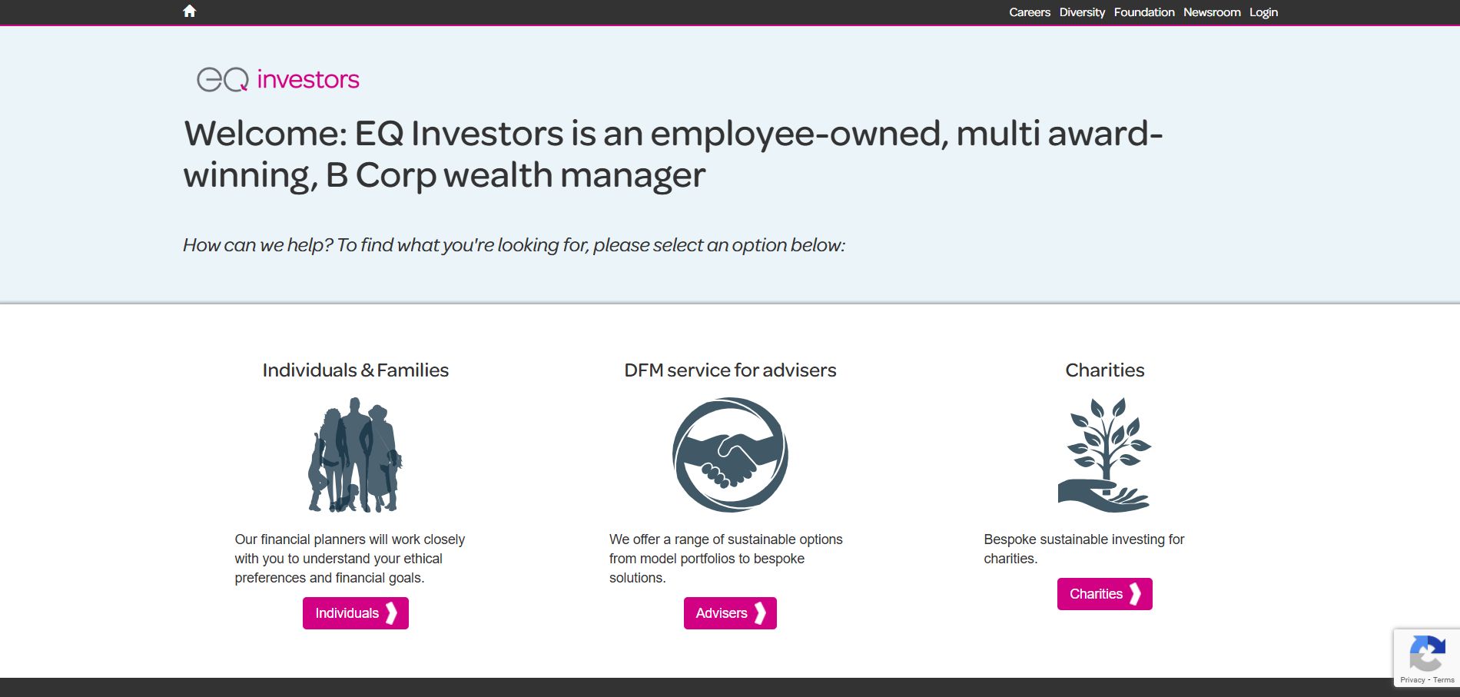Open the Diversity page
Screen dimensions: 1460x697
[x=1081, y=12]
